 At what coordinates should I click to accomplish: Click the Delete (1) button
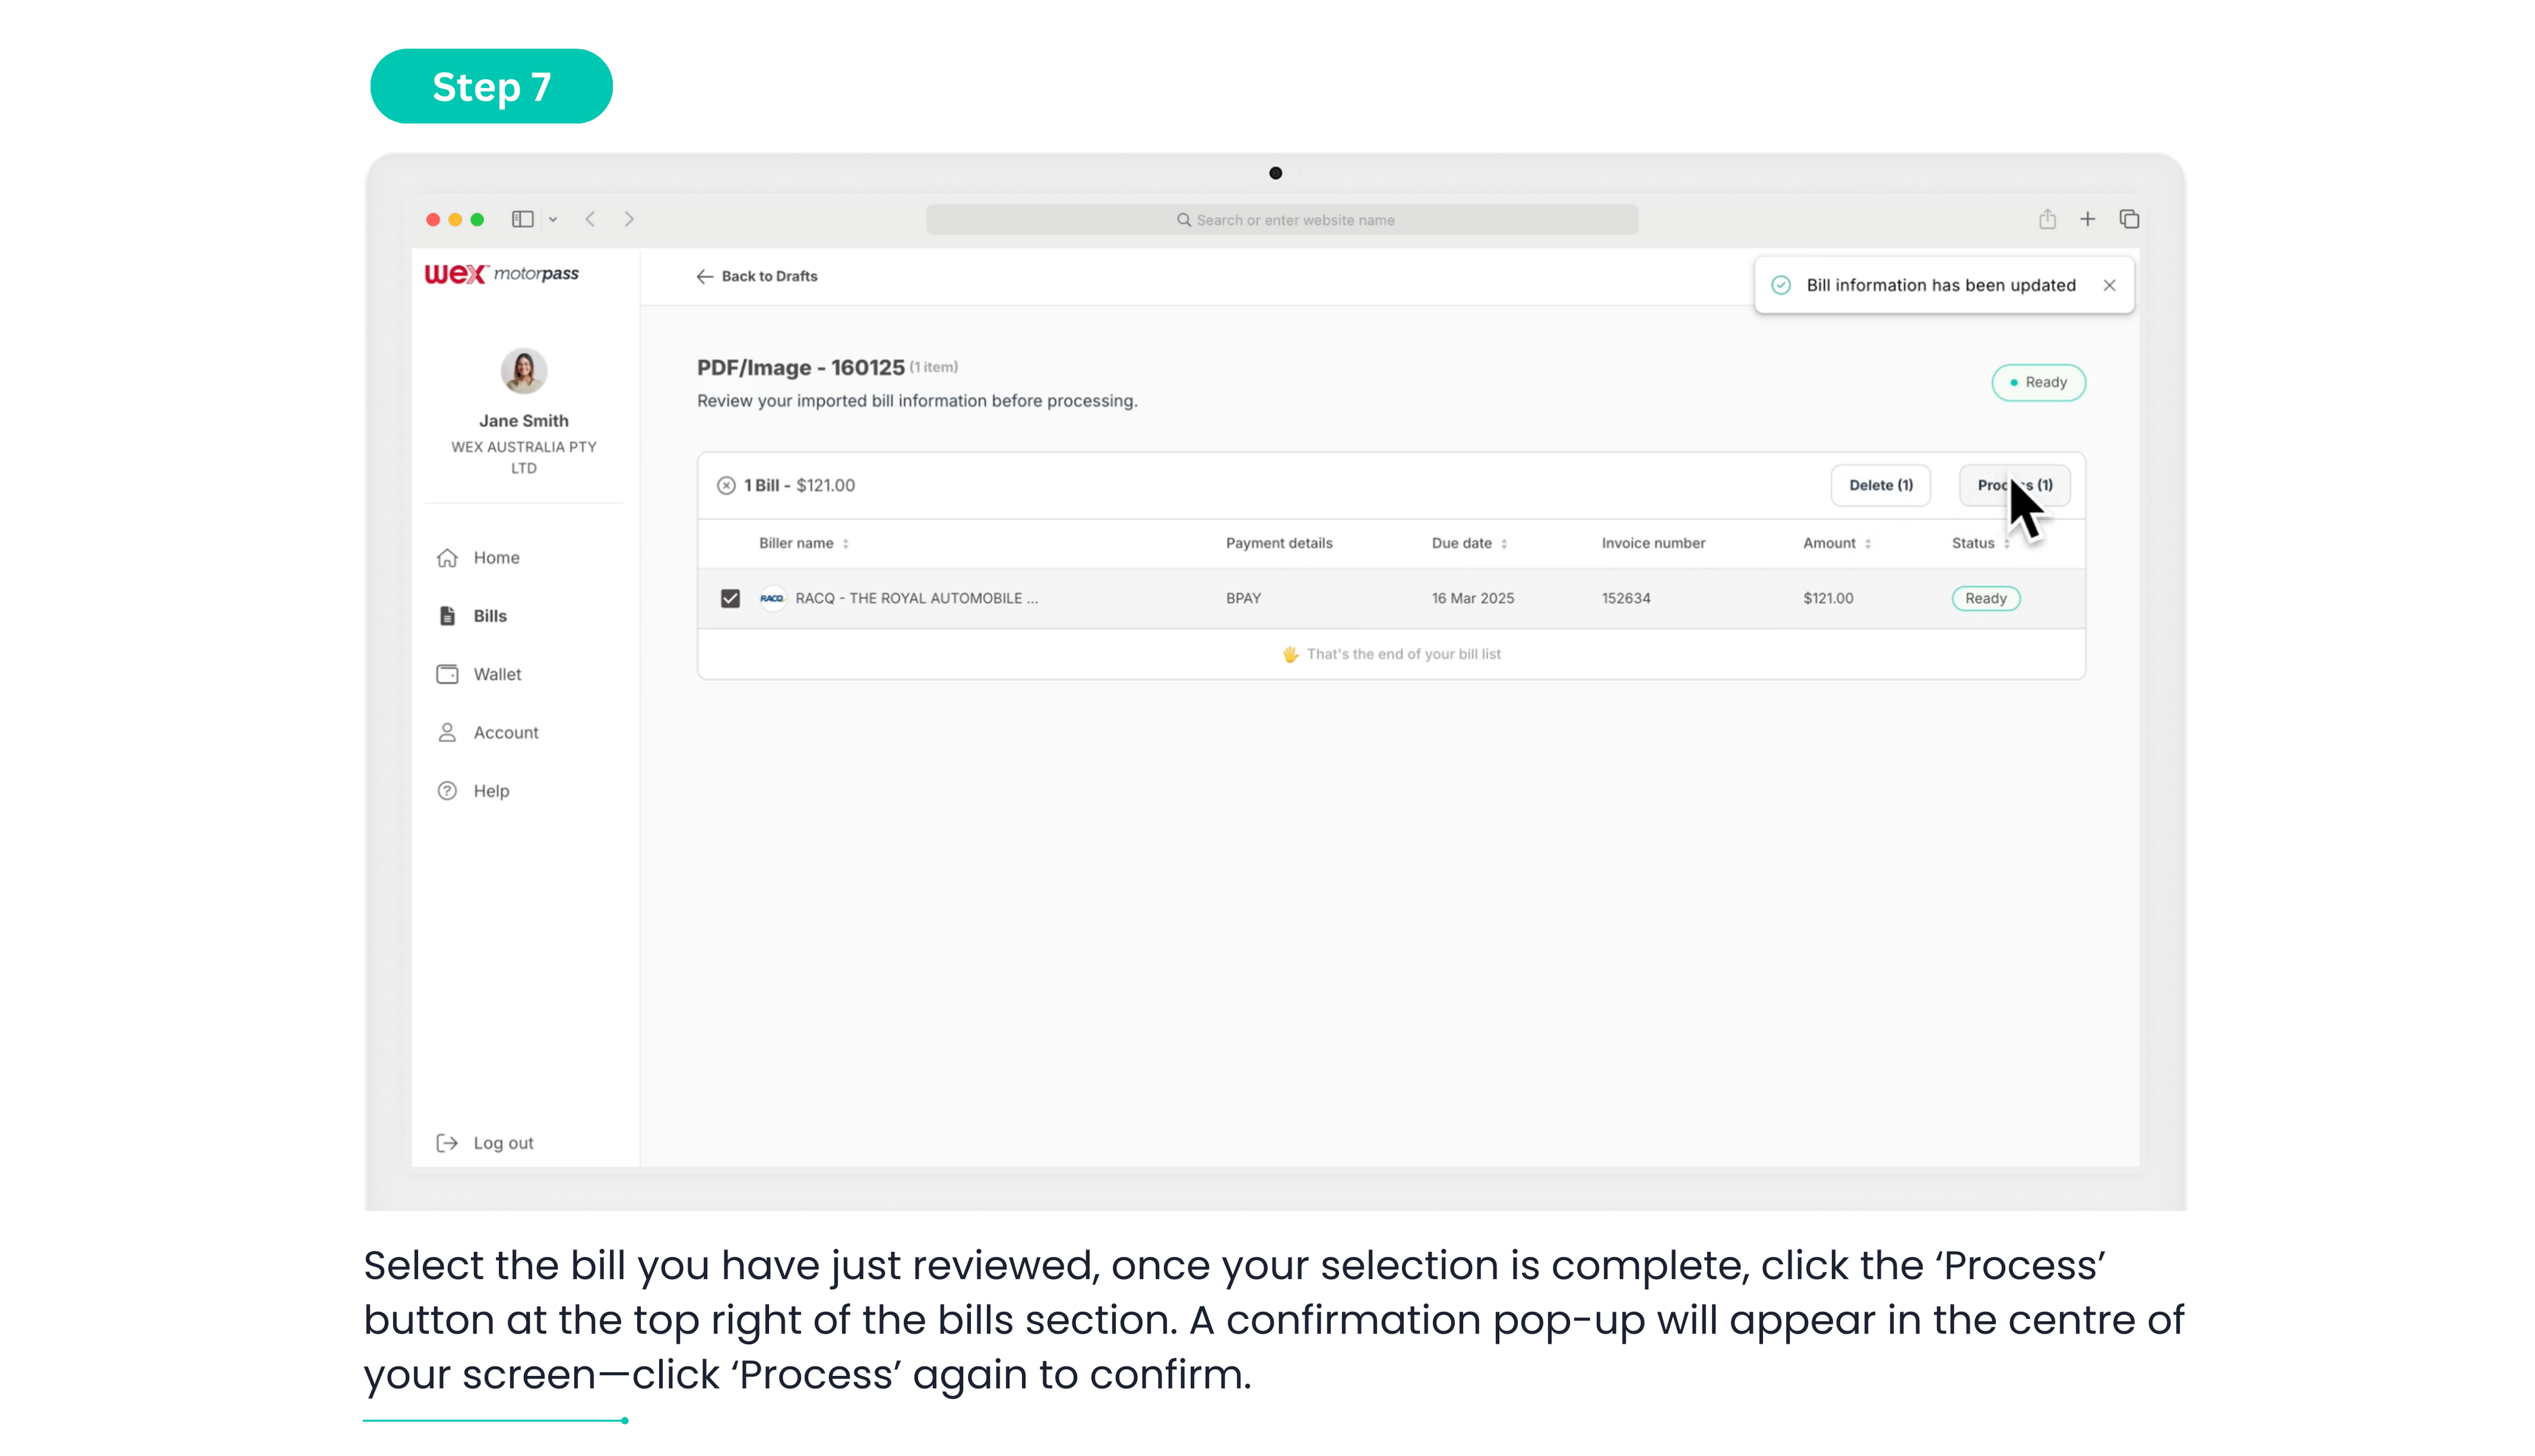click(x=1880, y=485)
